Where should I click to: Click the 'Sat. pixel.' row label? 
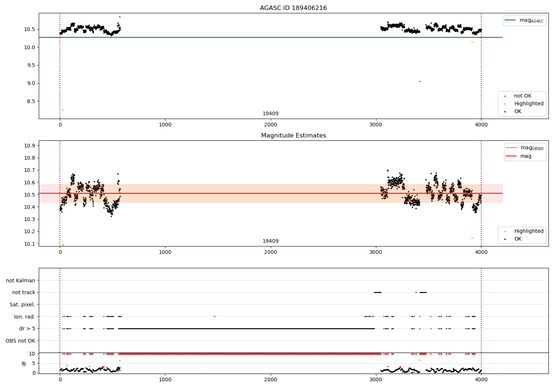point(23,304)
